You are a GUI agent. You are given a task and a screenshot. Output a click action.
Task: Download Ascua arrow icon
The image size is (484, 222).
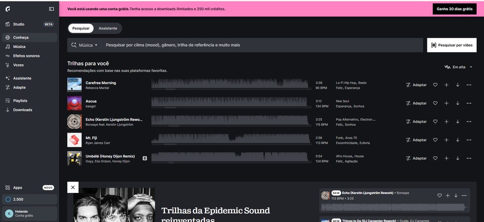[458, 103]
